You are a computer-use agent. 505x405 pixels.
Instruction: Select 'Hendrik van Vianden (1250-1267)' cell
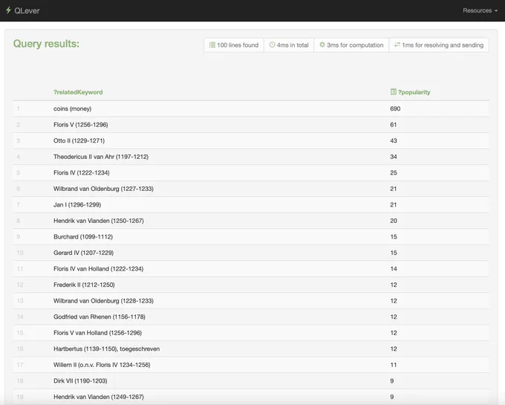tap(99, 221)
